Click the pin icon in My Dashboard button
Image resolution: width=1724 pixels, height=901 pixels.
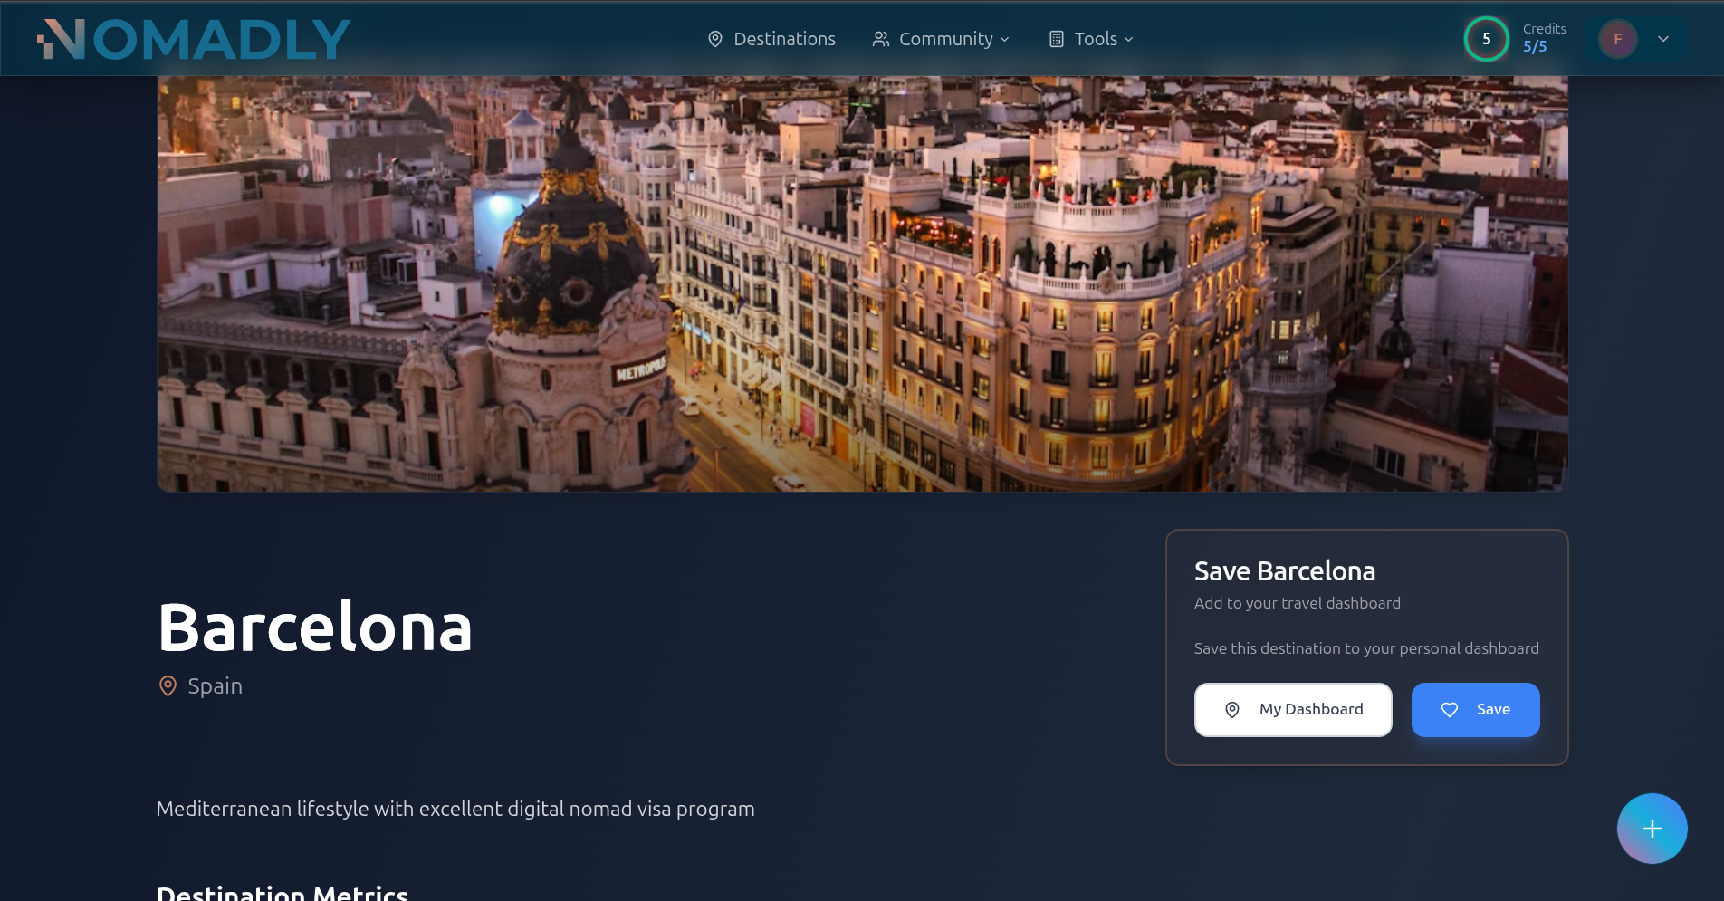1232,710
